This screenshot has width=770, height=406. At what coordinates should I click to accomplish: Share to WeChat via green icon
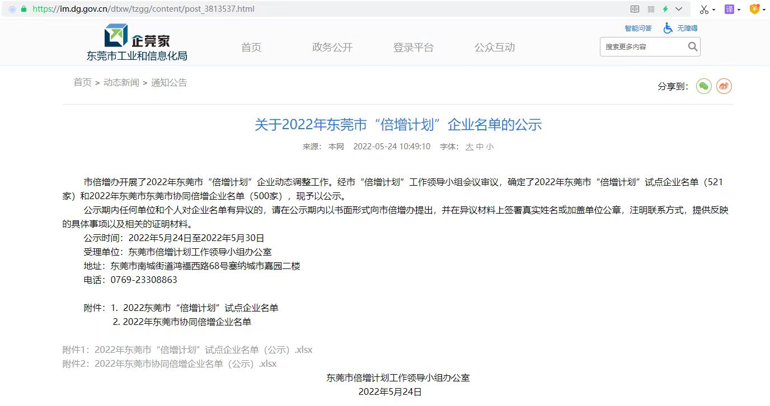[704, 86]
